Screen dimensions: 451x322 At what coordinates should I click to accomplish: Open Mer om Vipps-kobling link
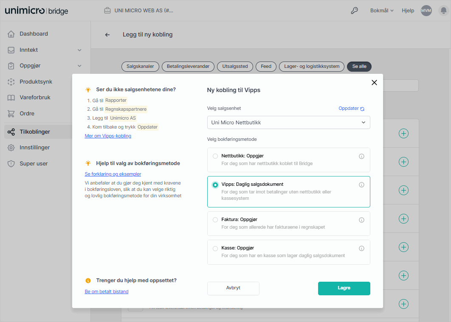tap(108, 136)
